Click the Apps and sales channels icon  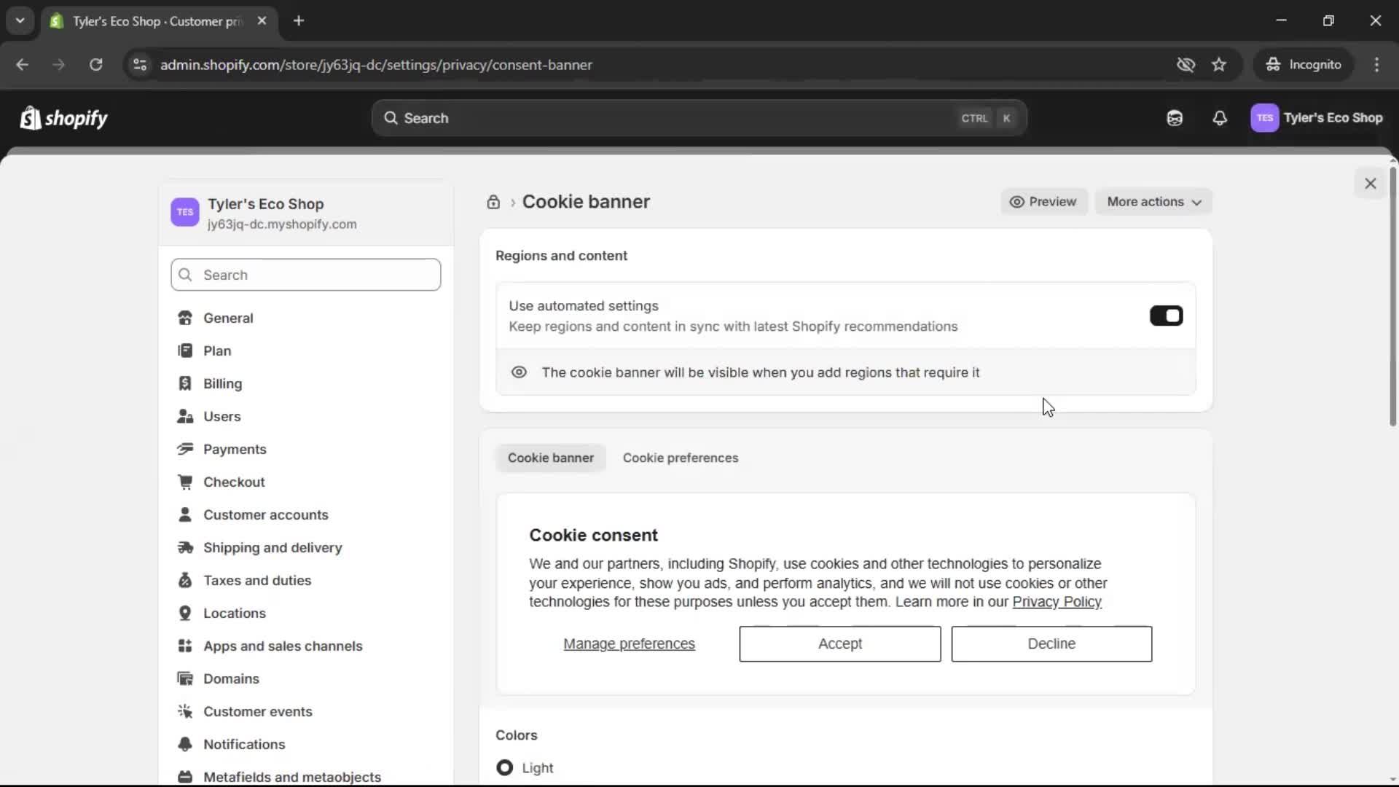pyautogui.click(x=185, y=646)
